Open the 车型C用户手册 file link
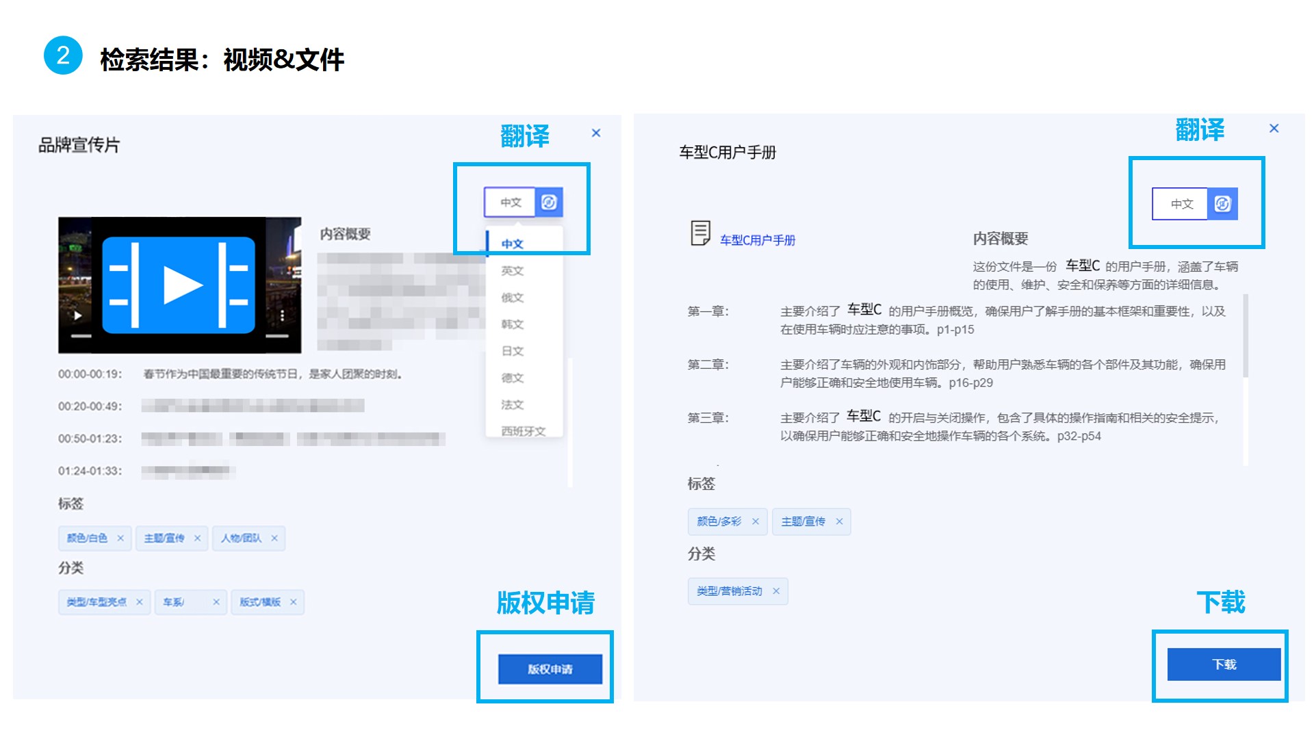This screenshot has height=739, width=1314. pyautogui.click(x=757, y=240)
